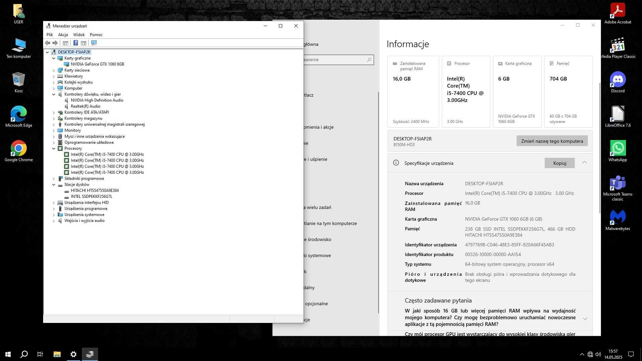Click the Komputer category icon
Screen dimensions: 642x361
coord(60,88)
